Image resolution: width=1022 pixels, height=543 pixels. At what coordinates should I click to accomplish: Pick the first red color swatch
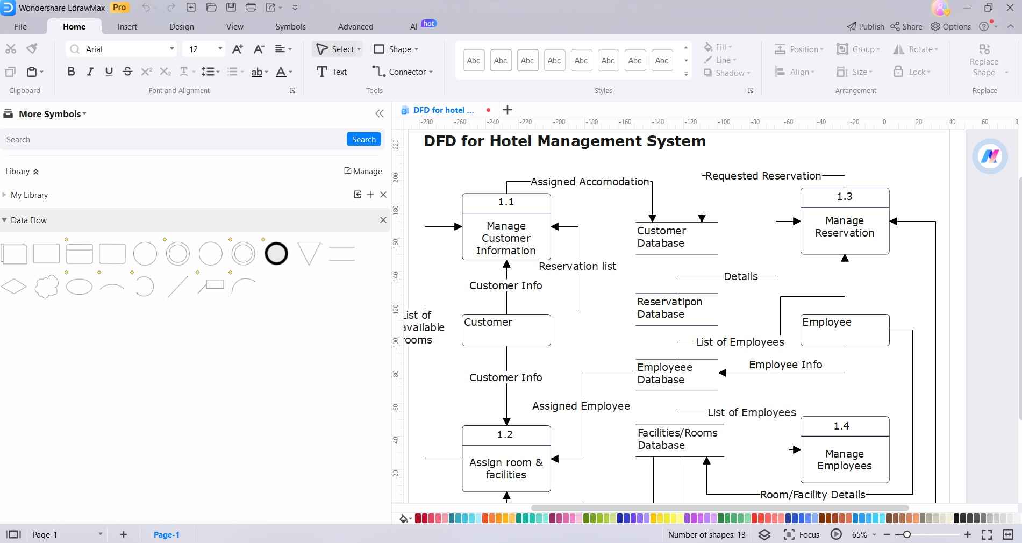pos(418,518)
